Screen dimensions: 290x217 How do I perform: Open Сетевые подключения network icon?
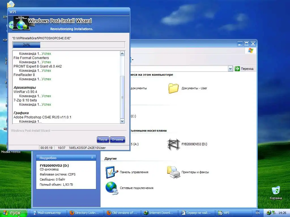[112, 188]
